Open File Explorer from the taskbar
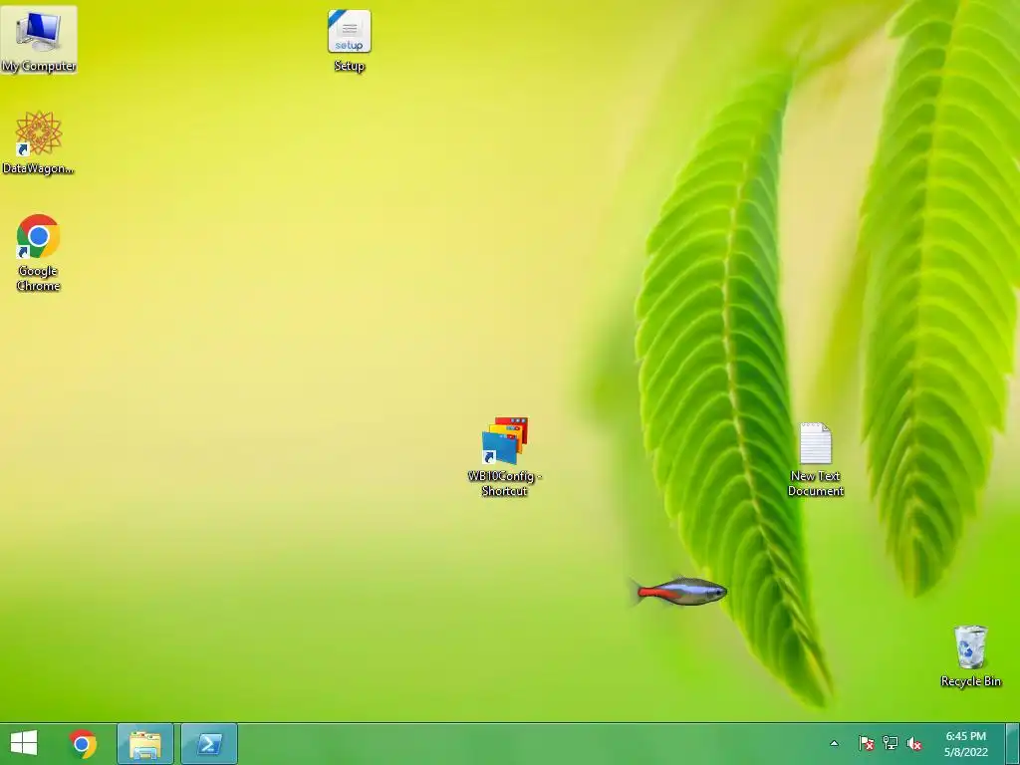The height and width of the screenshot is (765, 1020). tap(145, 743)
